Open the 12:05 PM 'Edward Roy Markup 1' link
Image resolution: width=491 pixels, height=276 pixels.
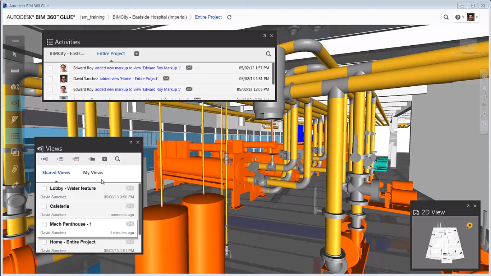[x=138, y=89]
